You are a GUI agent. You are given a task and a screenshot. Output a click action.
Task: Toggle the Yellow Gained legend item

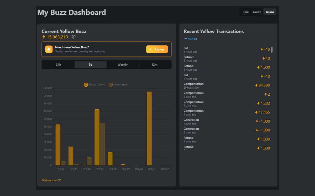(x=94, y=85)
